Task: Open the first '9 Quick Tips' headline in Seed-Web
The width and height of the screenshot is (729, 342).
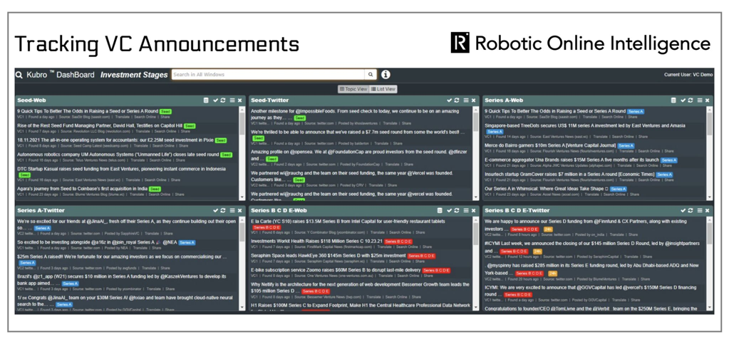Action: coord(87,111)
